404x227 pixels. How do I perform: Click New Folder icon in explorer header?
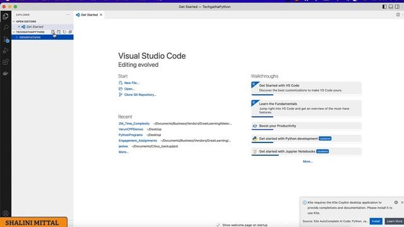[59, 32]
